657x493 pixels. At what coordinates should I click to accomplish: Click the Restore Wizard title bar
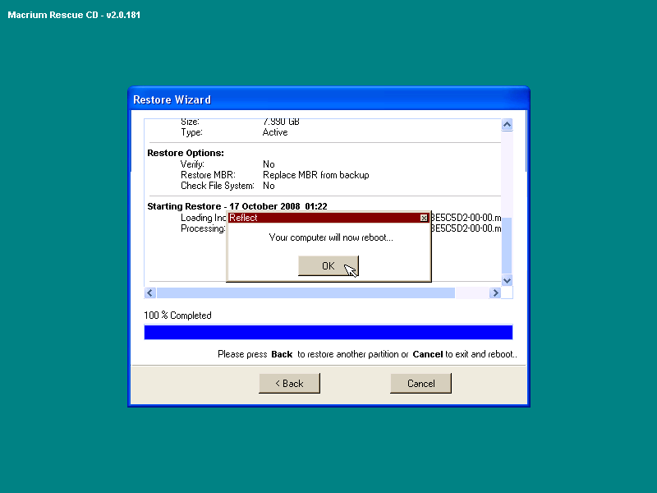[x=329, y=99]
